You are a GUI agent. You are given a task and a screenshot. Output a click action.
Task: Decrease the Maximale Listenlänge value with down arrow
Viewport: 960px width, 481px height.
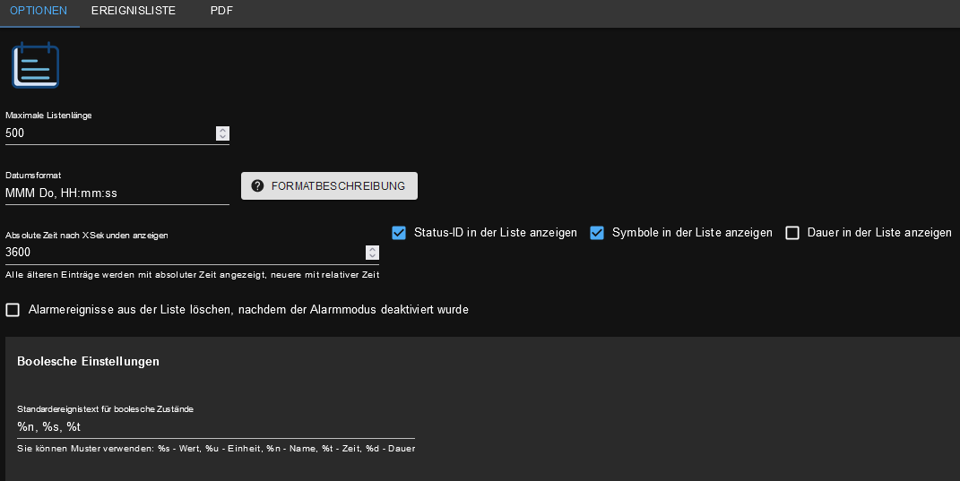[x=222, y=137]
